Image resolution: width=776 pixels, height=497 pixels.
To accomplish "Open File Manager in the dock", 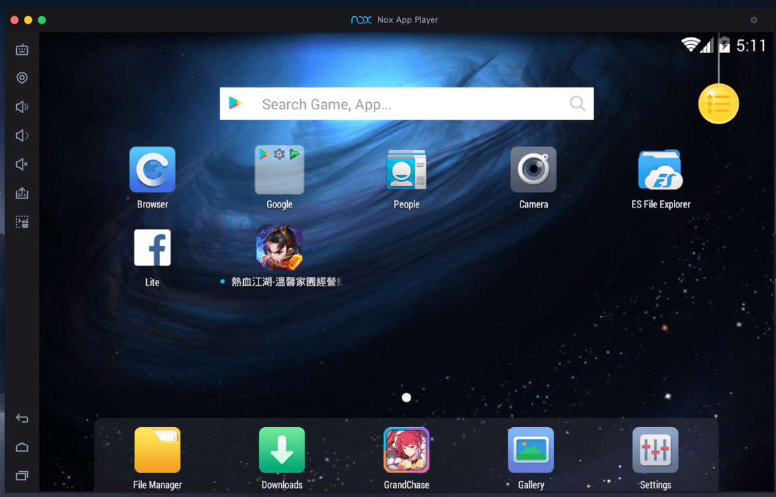I will click(x=157, y=450).
